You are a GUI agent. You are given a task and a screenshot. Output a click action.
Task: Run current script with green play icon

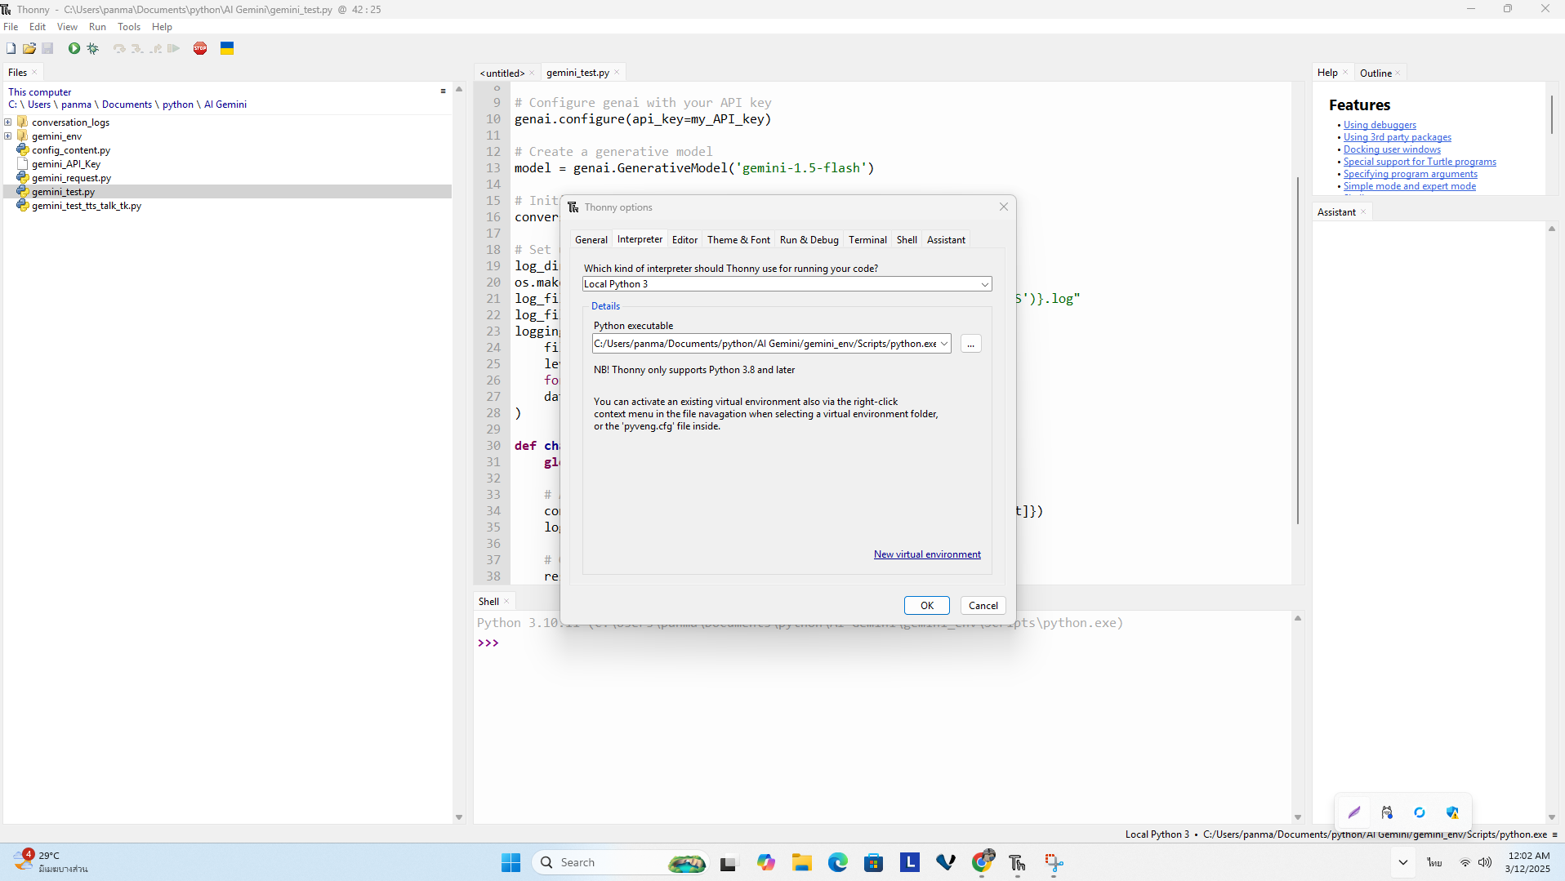coord(74,49)
